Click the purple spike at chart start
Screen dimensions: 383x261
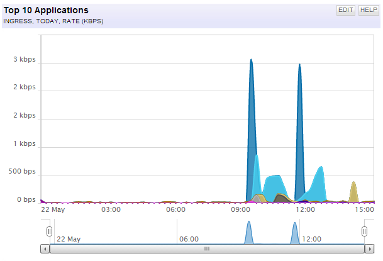click(x=42, y=201)
